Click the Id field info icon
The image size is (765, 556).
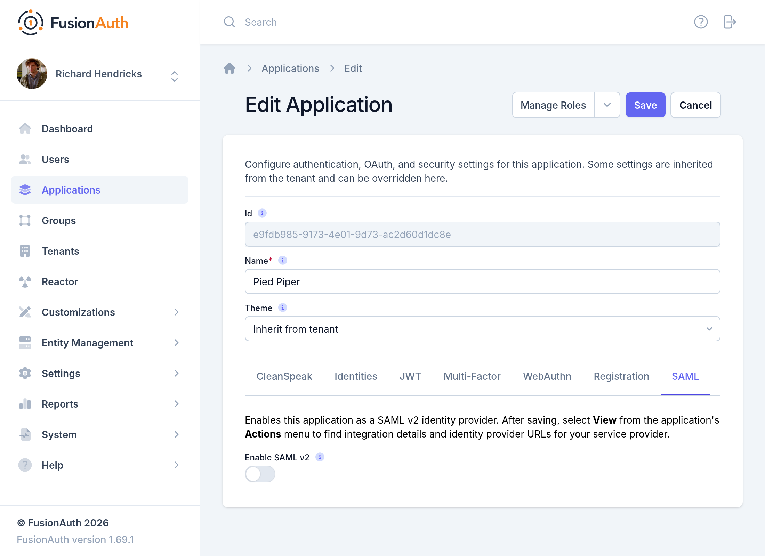(x=262, y=213)
